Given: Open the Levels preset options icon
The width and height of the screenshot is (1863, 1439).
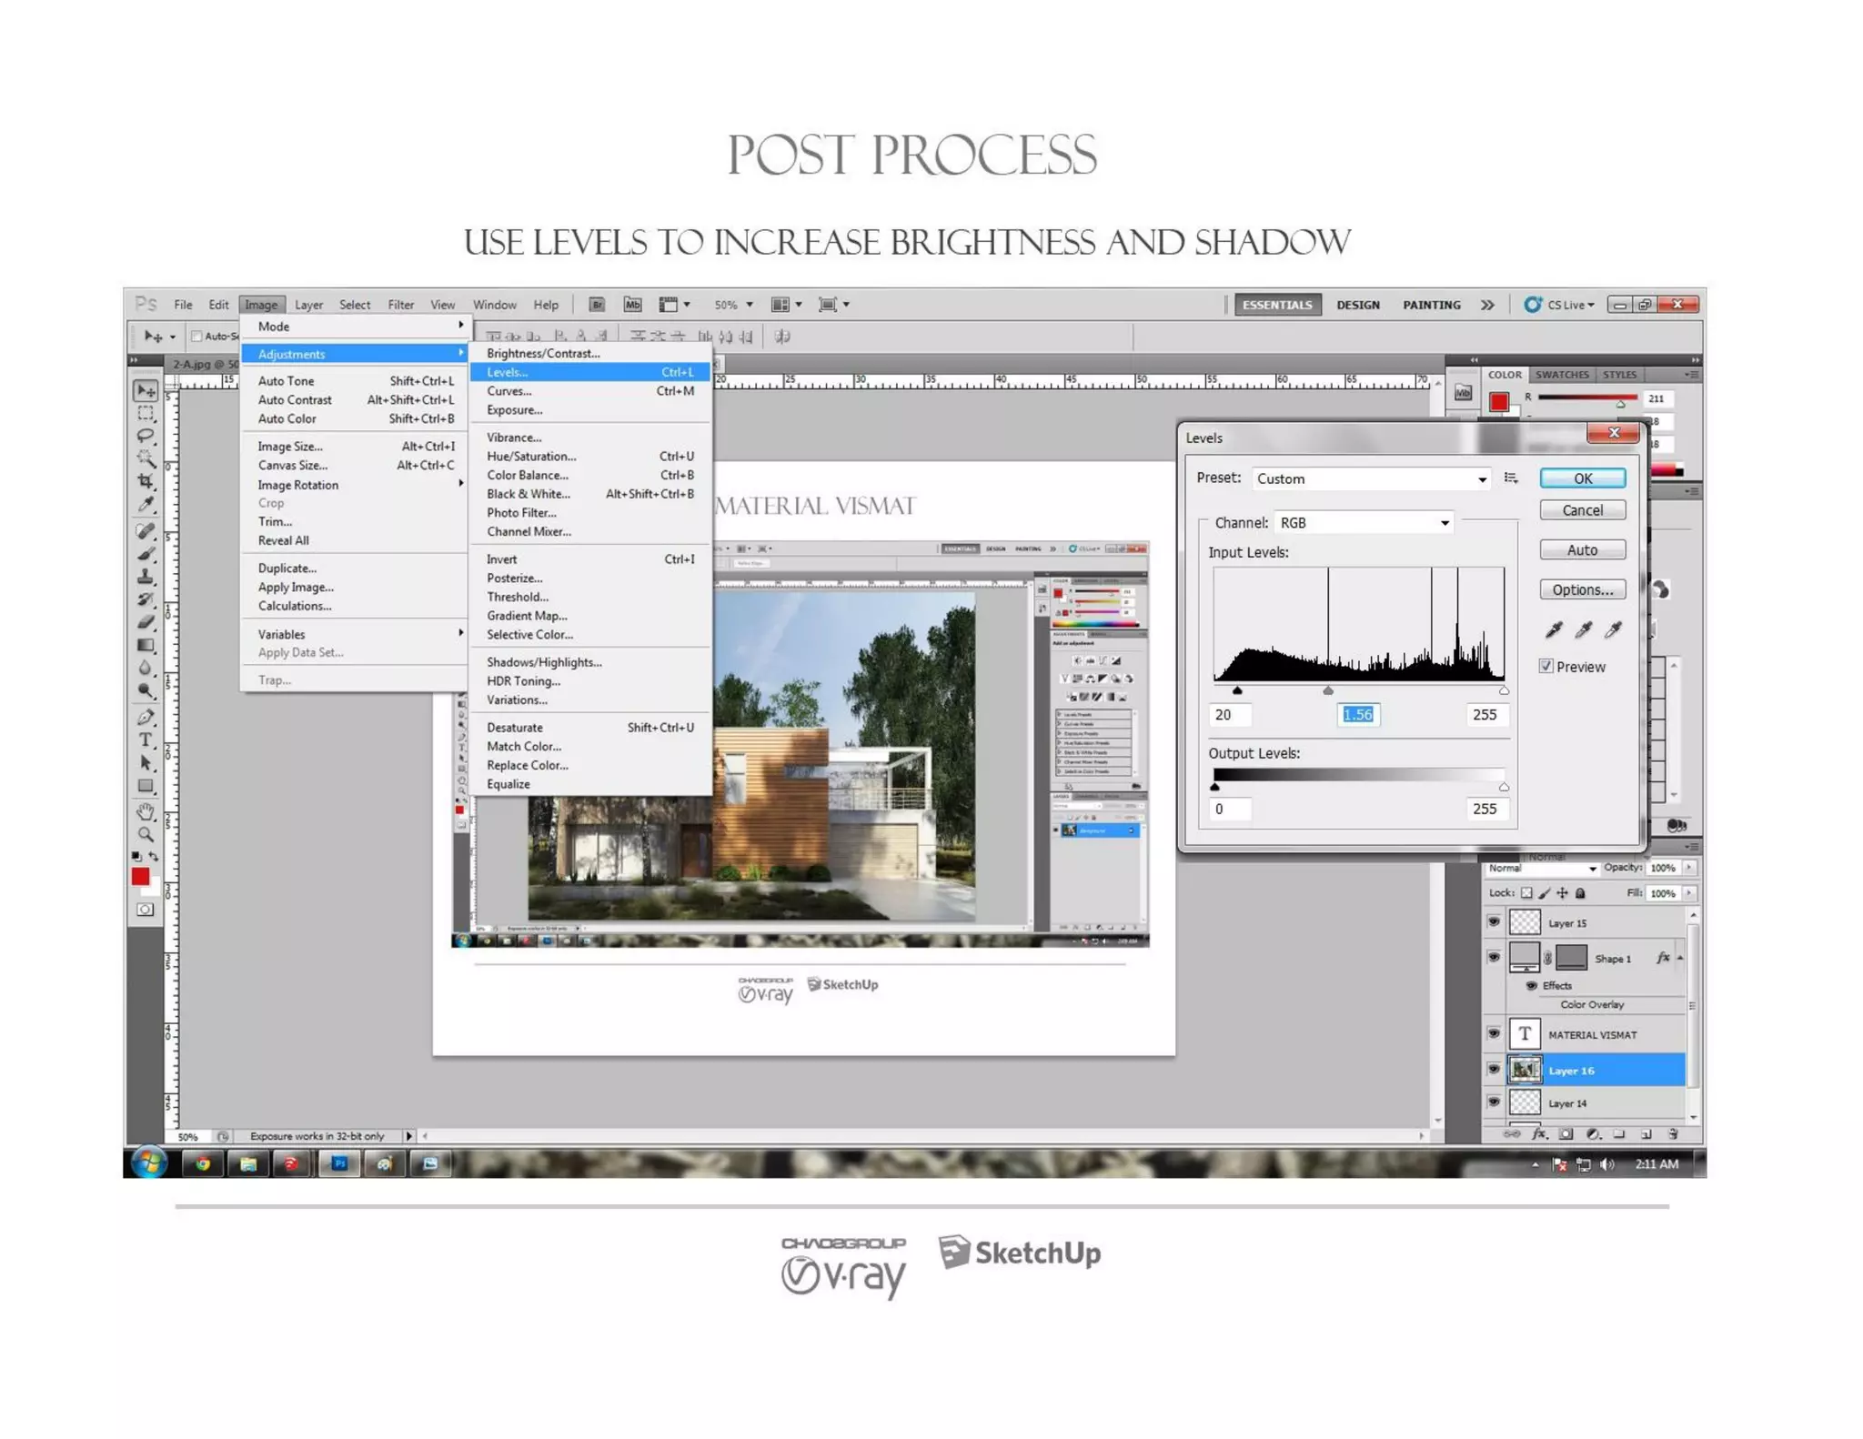Looking at the screenshot, I should (1511, 478).
